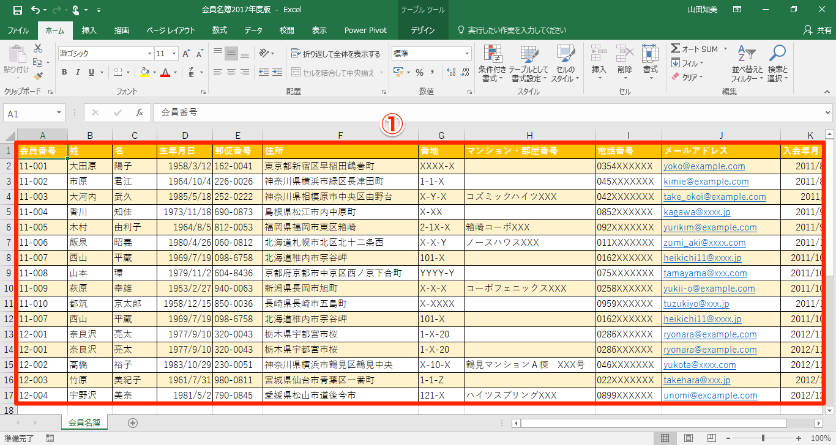Toggle bold formatting
Image resolution: width=836 pixels, height=445 pixels.
pos(64,72)
